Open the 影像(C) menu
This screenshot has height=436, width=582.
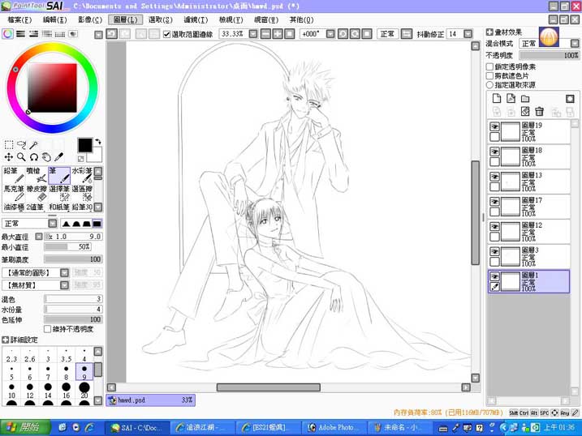(x=90, y=19)
